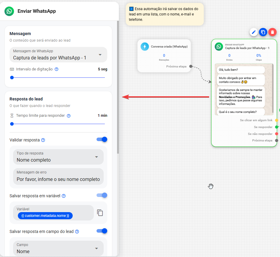Click the lightning trigger icon on Conversa criada node
The image size is (280, 257).
click(145, 47)
